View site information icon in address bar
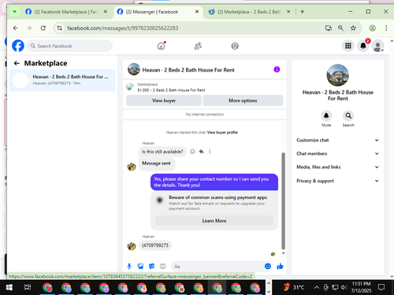 [60, 28]
